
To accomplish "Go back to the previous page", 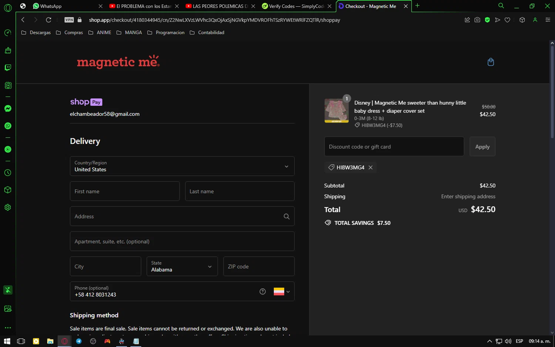I will (23, 20).
